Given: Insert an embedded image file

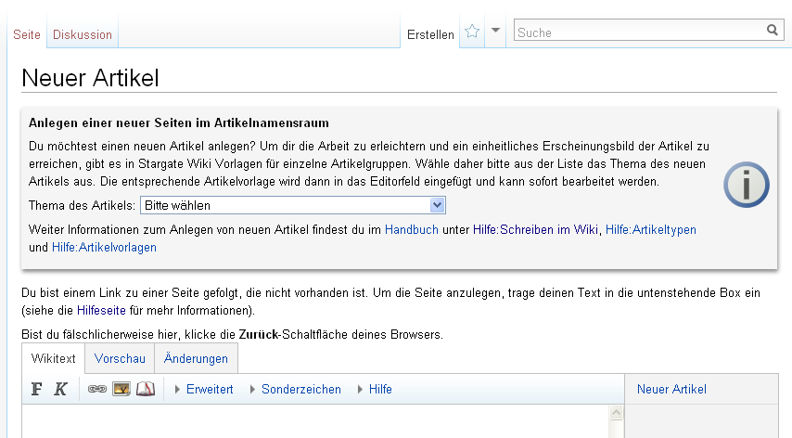Looking at the screenshot, I should coord(121,389).
